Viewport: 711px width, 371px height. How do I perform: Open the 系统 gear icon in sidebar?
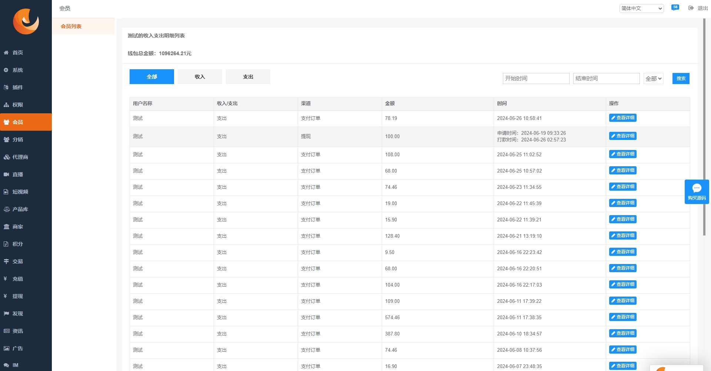click(6, 70)
